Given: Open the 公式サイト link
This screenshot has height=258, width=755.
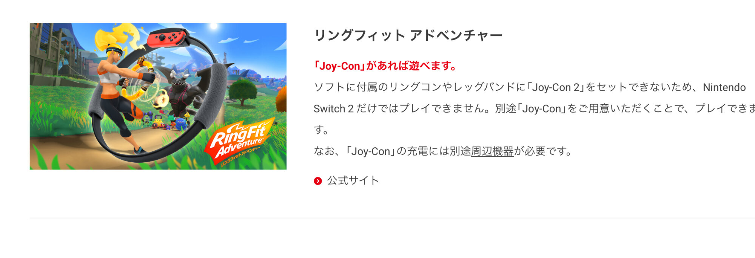Looking at the screenshot, I should coord(353,181).
